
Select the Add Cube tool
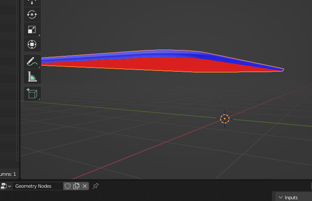(32, 93)
